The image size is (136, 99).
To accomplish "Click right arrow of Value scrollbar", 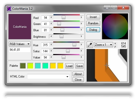I will point(81,57).
